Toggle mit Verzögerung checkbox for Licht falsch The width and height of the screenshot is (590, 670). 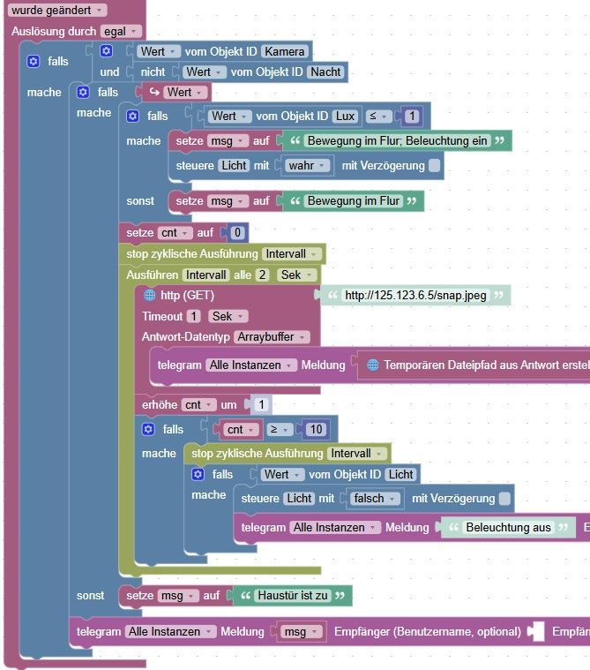click(x=504, y=498)
